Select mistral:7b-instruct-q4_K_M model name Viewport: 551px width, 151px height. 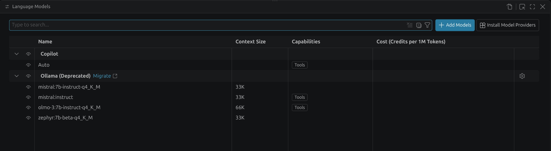[69, 87]
